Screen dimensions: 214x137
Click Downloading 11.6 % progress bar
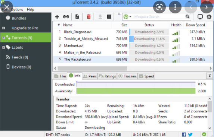pyautogui.click(x=149, y=39)
